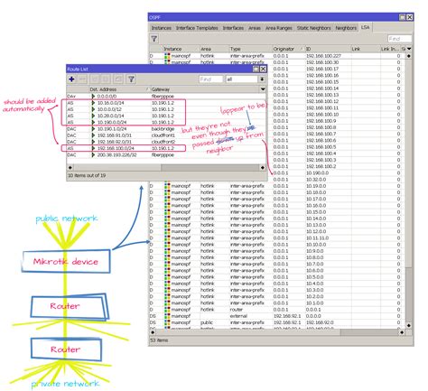
Task: Enable selected route with the checkmark icon
Action: 95,79
